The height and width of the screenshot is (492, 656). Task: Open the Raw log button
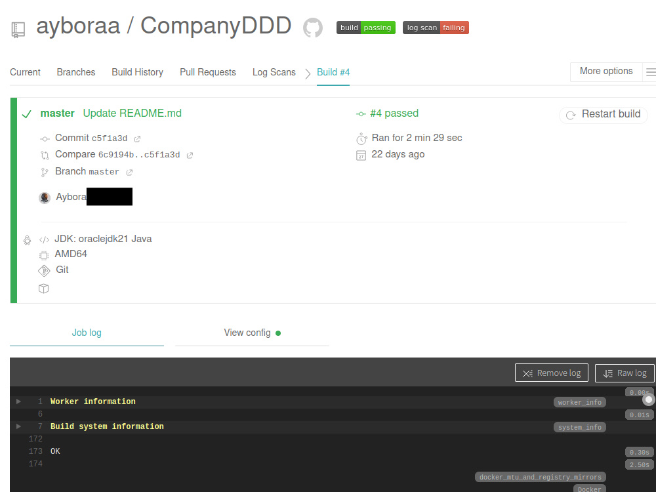pyautogui.click(x=625, y=373)
